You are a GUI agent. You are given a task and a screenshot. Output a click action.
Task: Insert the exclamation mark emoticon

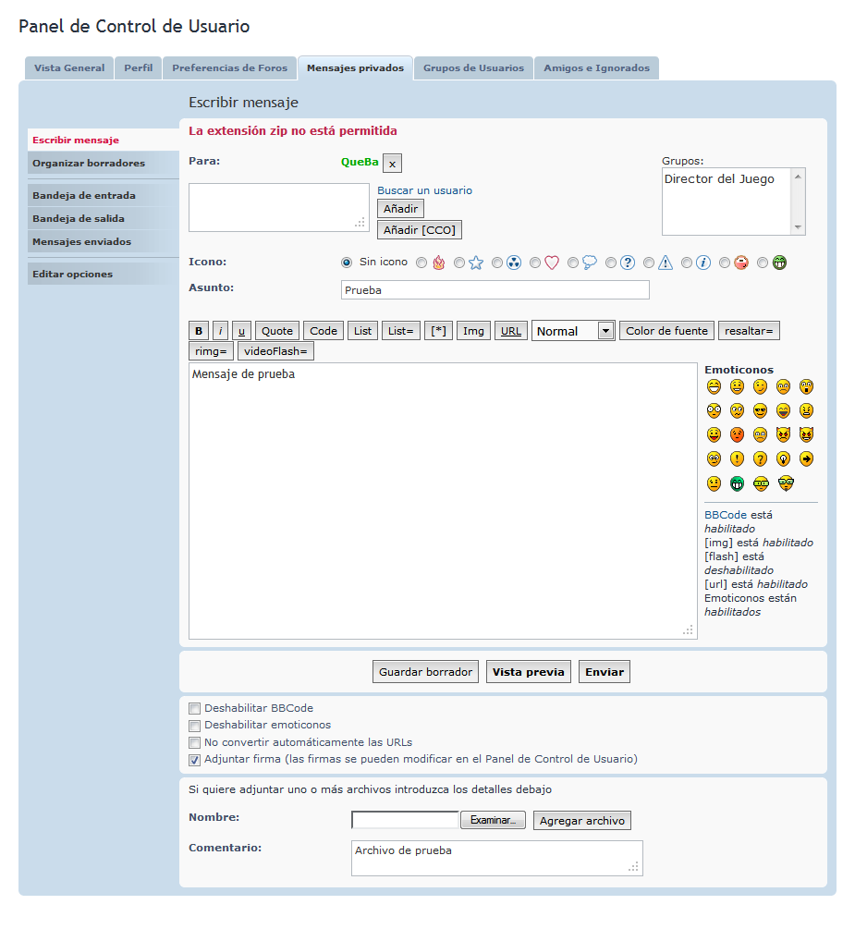pos(737,458)
